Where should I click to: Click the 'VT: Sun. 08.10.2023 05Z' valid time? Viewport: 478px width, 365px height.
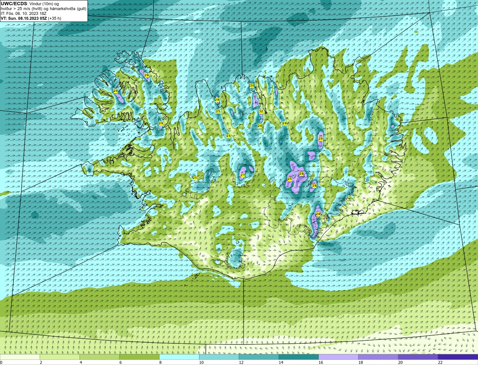(24, 18)
